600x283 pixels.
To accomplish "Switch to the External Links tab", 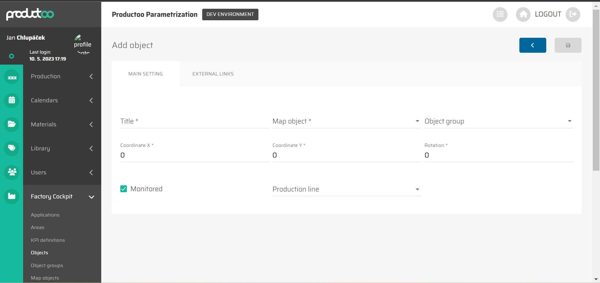I will tap(213, 74).
